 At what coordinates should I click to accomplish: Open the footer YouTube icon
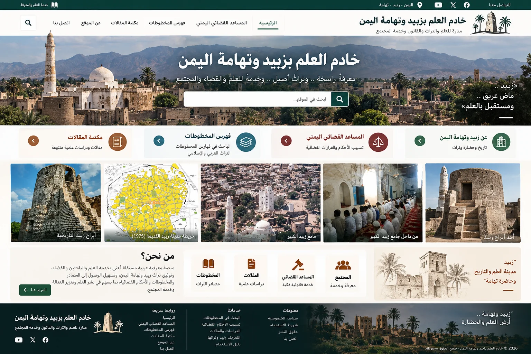[19, 340]
